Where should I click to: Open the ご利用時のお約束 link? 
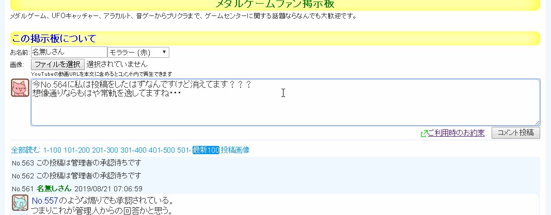click(456, 133)
